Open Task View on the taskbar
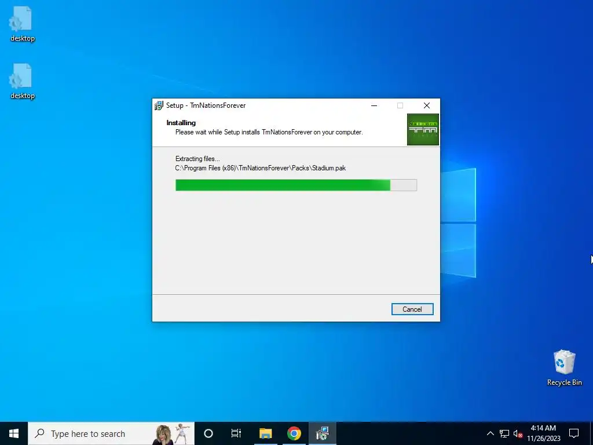 (x=236, y=433)
